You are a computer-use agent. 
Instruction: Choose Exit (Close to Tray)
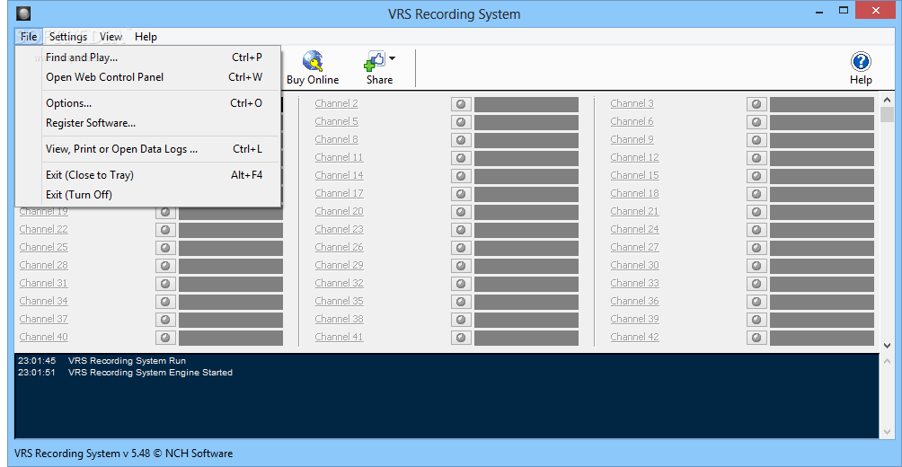[148, 175]
